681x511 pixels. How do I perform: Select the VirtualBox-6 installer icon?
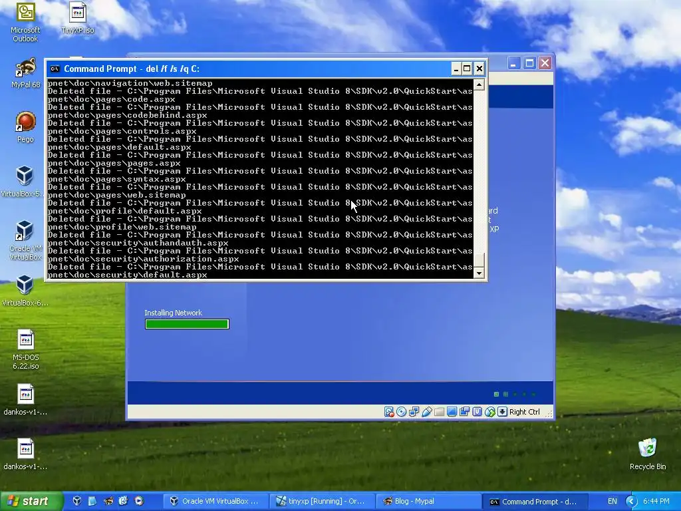(x=25, y=291)
